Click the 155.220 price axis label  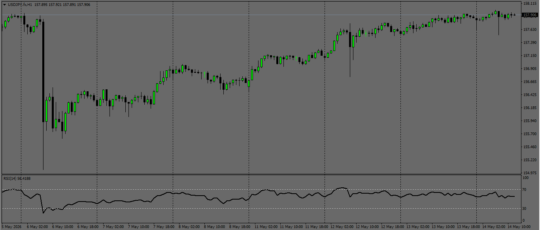pyautogui.click(x=530, y=160)
